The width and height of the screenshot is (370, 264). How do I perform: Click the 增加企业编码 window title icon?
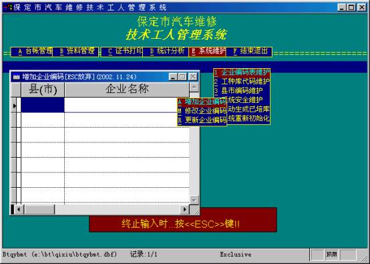point(17,77)
